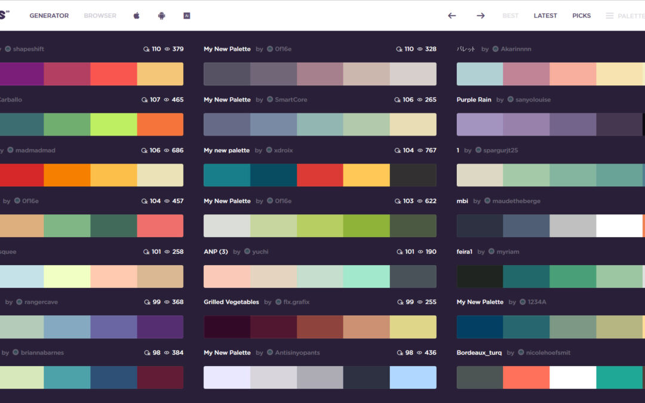Open the Adobe add-on icon
Viewport: 645px width, 403px height.
pyautogui.click(x=187, y=16)
